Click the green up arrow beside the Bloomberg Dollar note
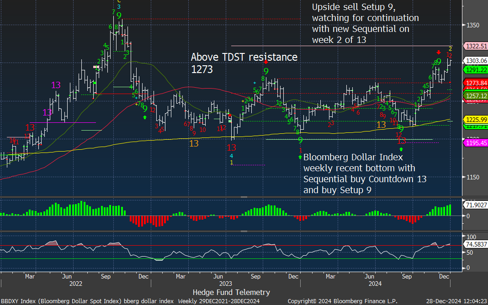This screenshot has width=488, height=305. (300, 158)
